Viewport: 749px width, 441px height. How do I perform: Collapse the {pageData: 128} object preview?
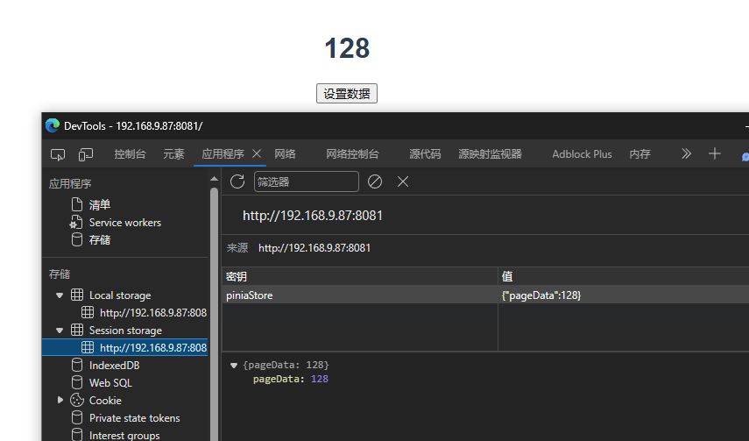[234, 366]
